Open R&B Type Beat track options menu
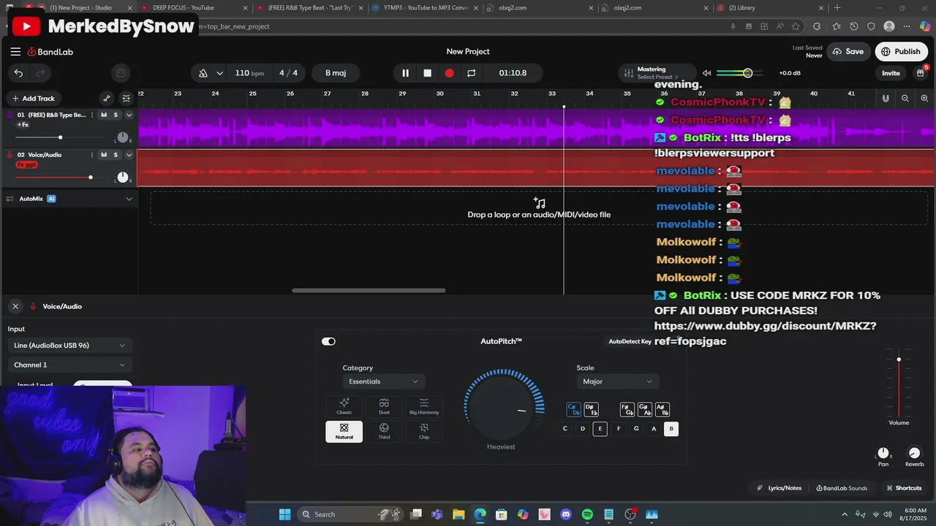This screenshot has width=936, height=526. [91, 115]
